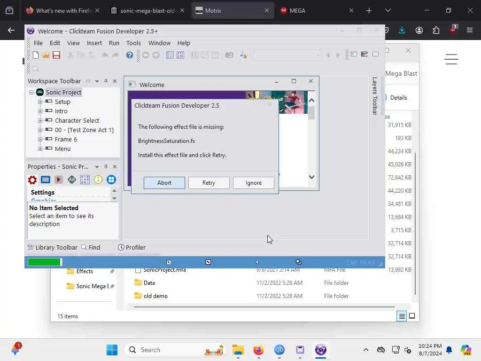The image size is (481, 361).
Task: Open the Help menu
Action: click(x=184, y=43)
